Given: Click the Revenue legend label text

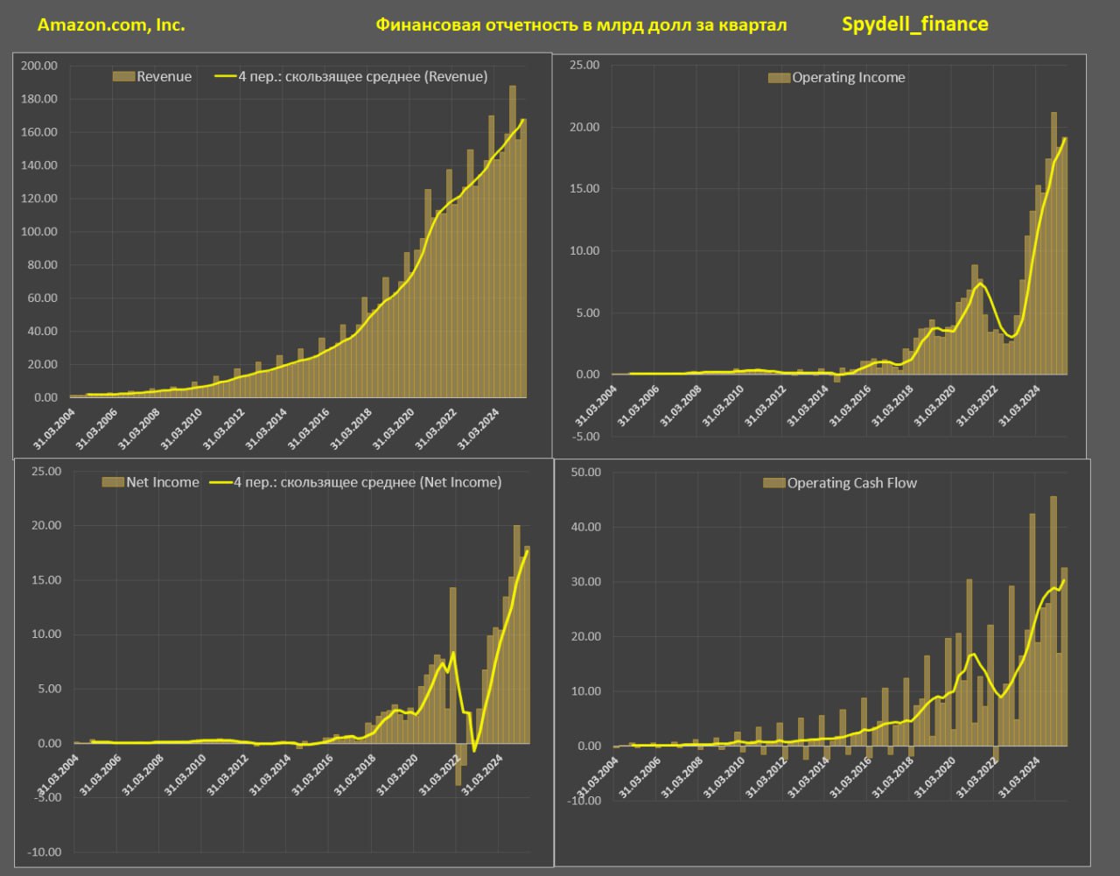Looking at the screenshot, I should [164, 77].
